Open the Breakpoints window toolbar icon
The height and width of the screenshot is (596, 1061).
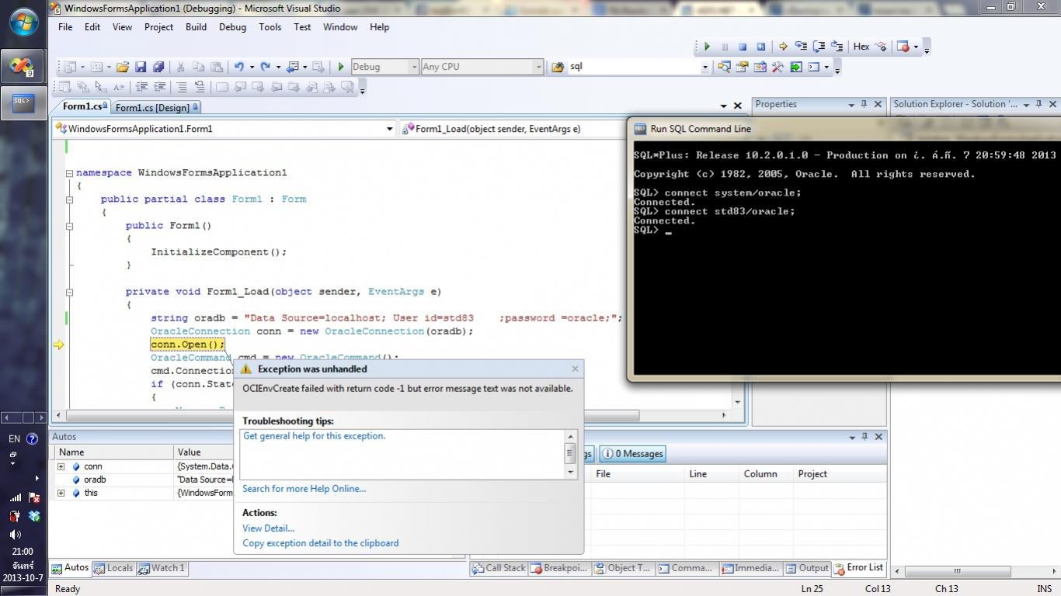903,47
